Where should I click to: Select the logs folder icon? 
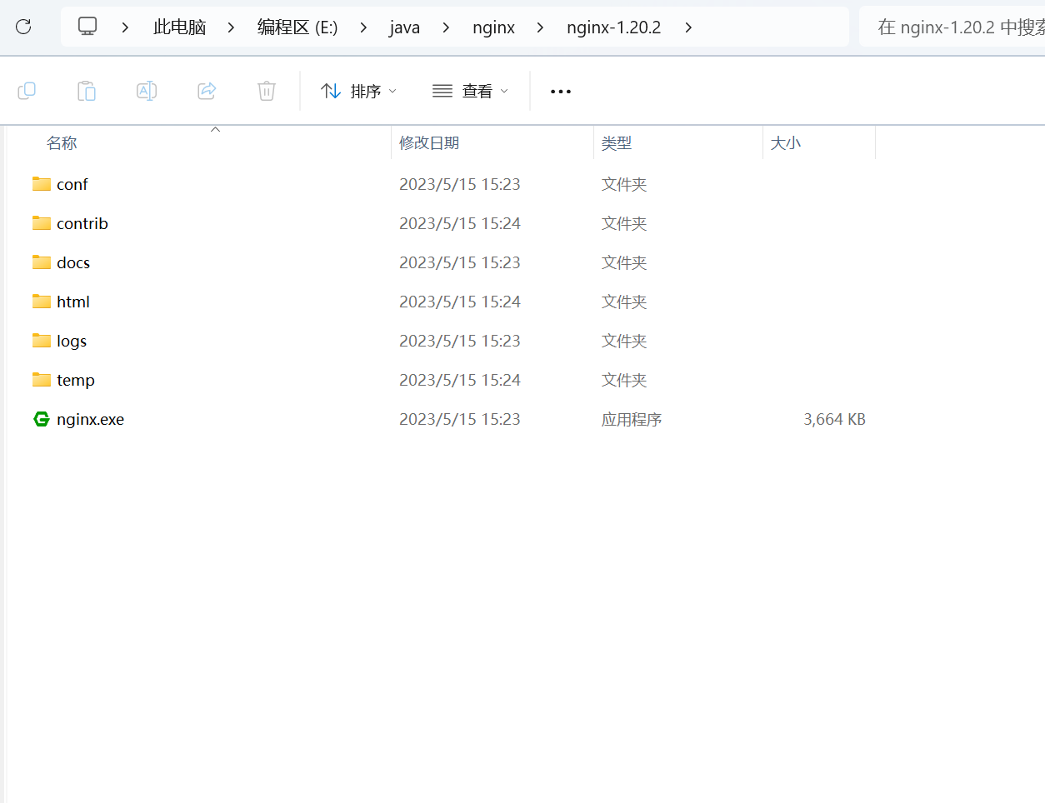coord(42,341)
